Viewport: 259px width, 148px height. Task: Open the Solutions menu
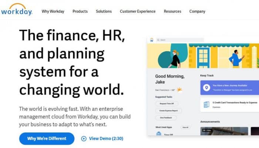[104, 11]
